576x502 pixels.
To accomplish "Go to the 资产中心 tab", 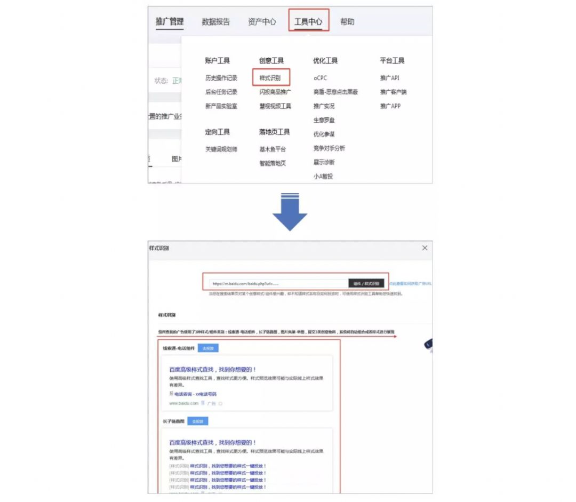I will [x=262, y=22].
